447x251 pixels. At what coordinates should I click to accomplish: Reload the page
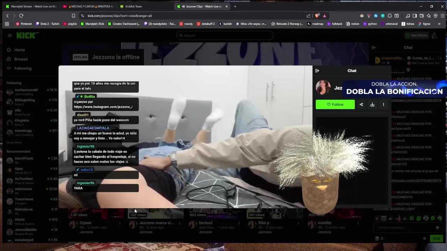(21, 16)
